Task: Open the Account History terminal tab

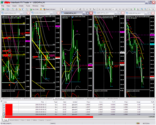Action: [14, 120]
